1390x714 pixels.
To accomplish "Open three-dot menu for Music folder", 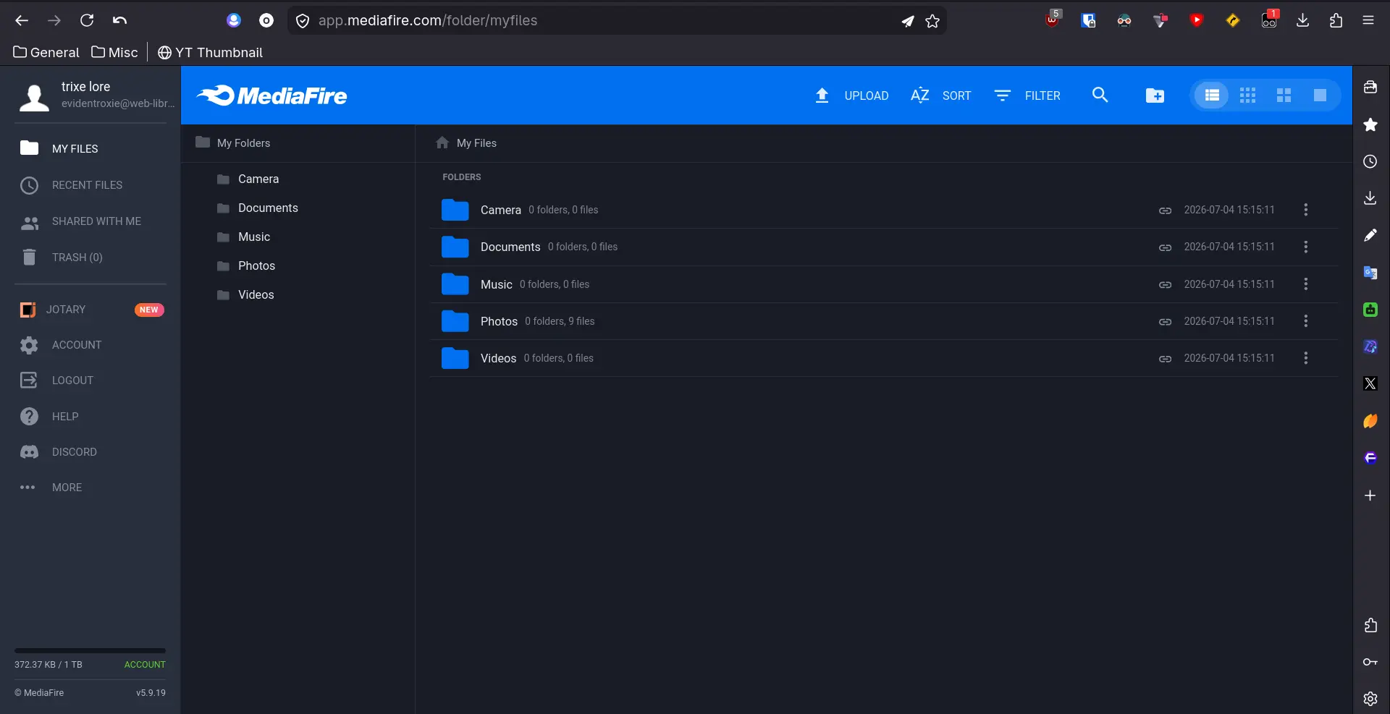I will click(x=1305, y=284).
